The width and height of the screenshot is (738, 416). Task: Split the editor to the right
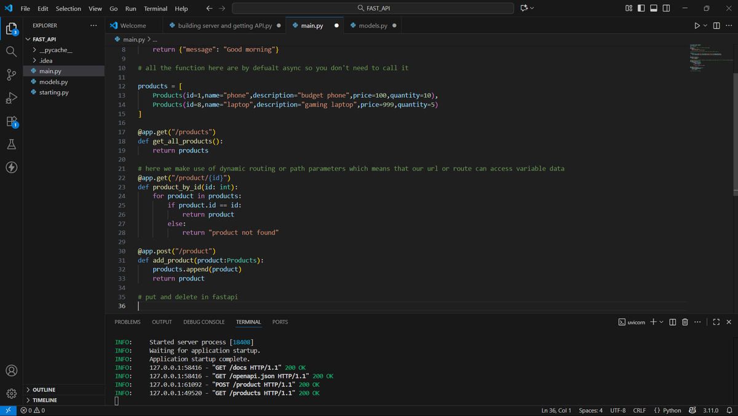pyautogui.click(x=717, y=25)
